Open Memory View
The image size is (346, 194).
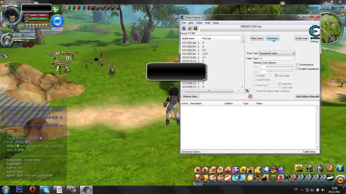click(190, 96)
